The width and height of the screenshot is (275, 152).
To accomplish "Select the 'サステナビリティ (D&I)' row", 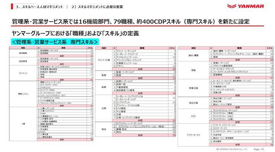I will pos(241,116).
